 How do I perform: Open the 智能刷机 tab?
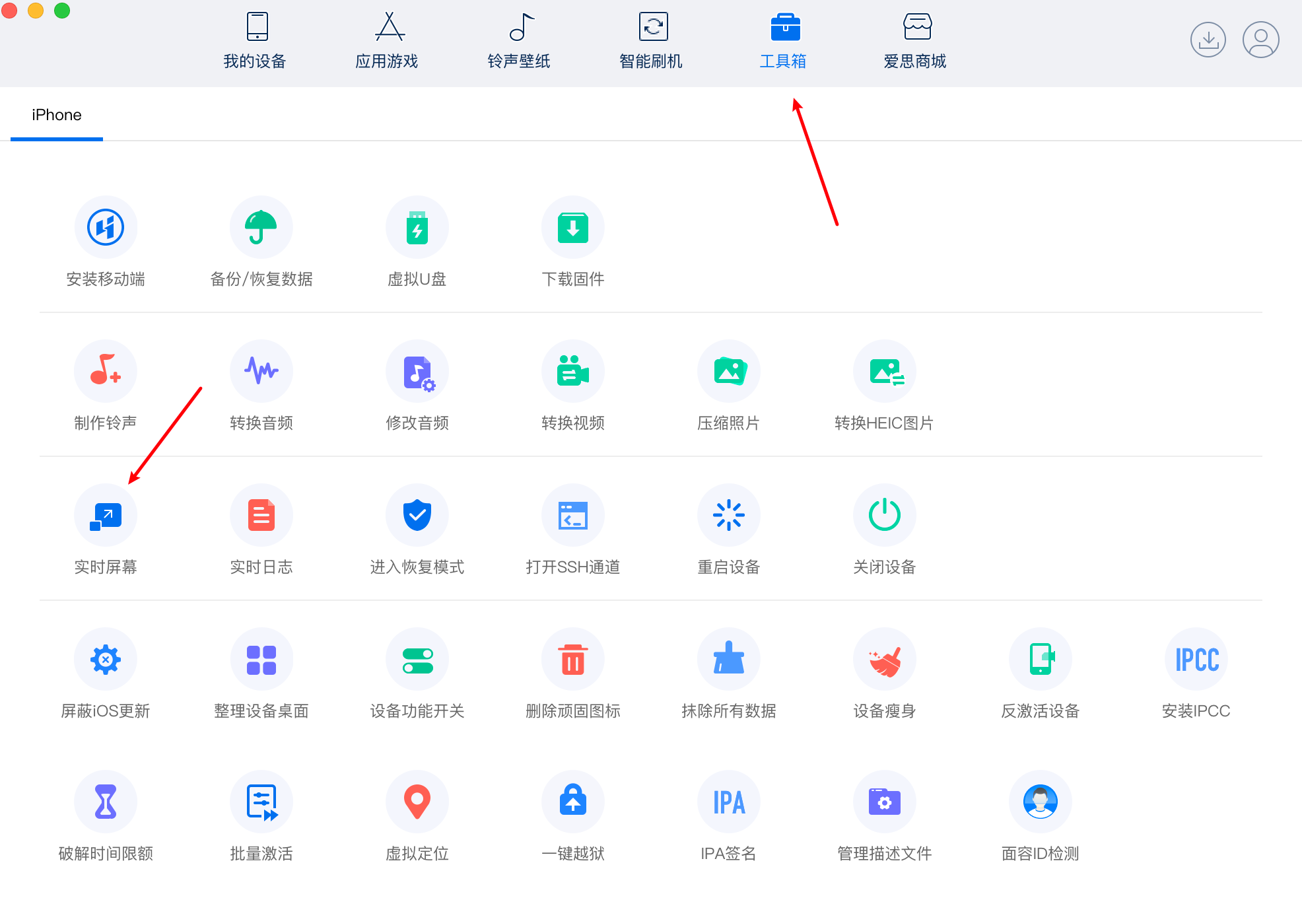point(651,41)
